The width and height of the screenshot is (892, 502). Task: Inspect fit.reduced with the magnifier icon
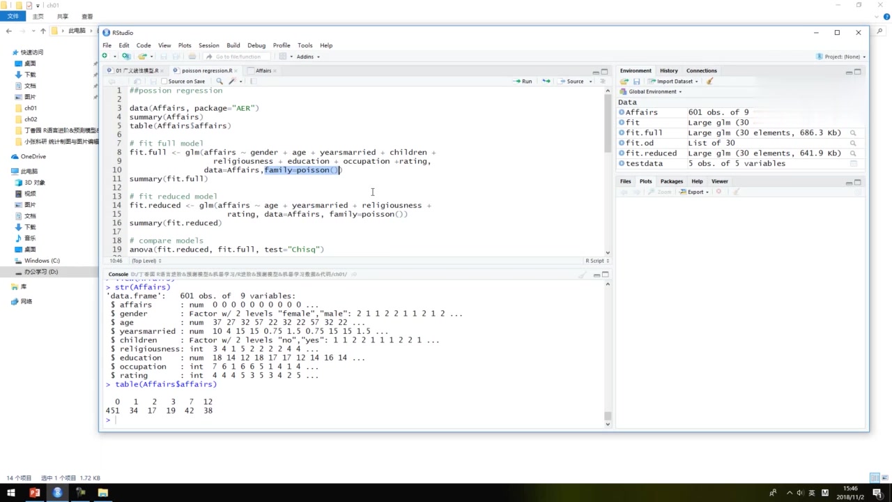click(x=853, y=153)
